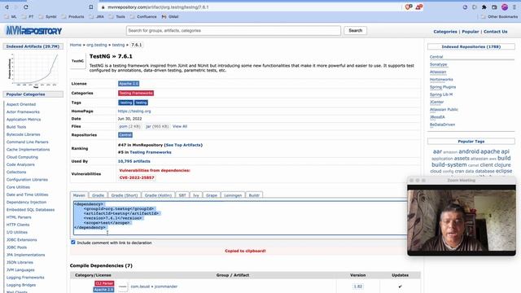Click the padlock site security icon
Viewport: 521px width, 293px height.
pyautogui.click(x=103, y=7)
